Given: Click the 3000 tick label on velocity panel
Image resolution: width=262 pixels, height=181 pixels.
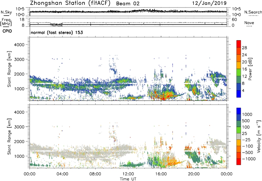Looking at the screenshot, I should tap(19, 127).
